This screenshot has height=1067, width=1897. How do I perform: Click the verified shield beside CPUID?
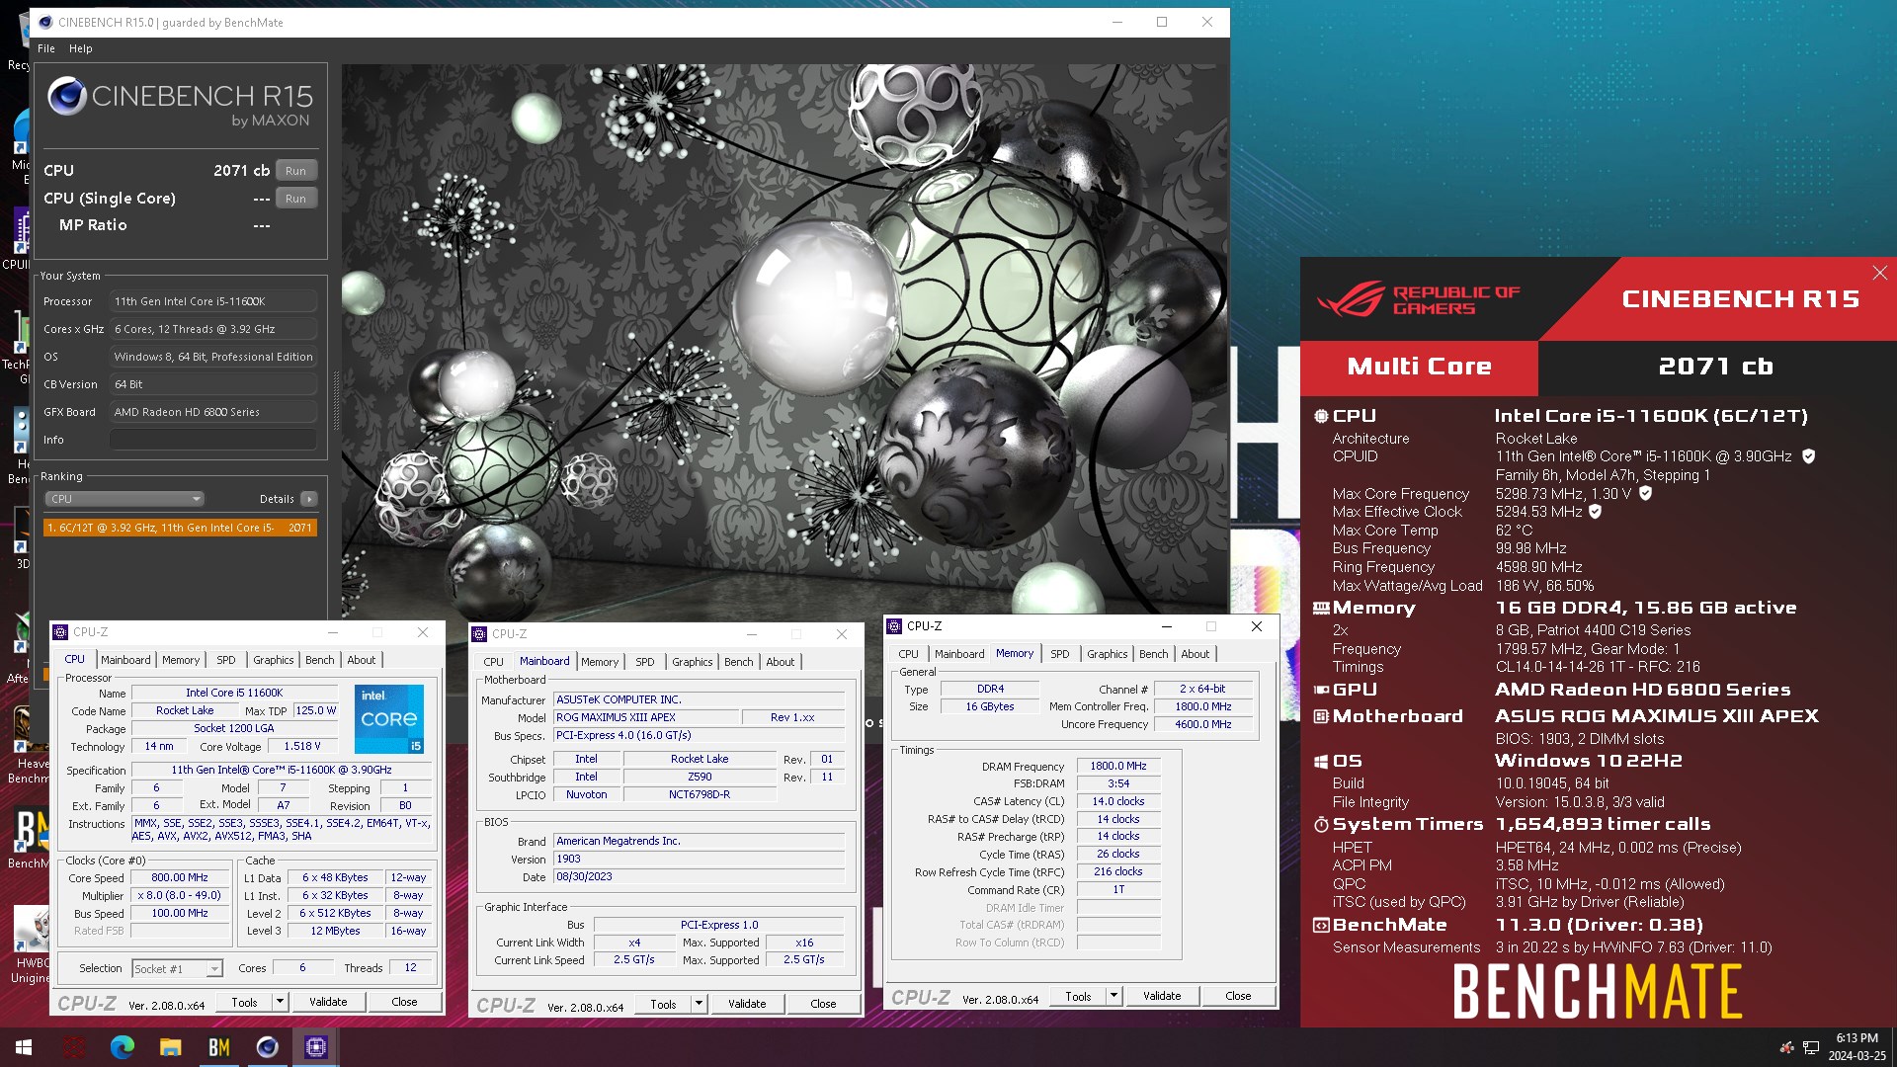[x=1808, y=456]
